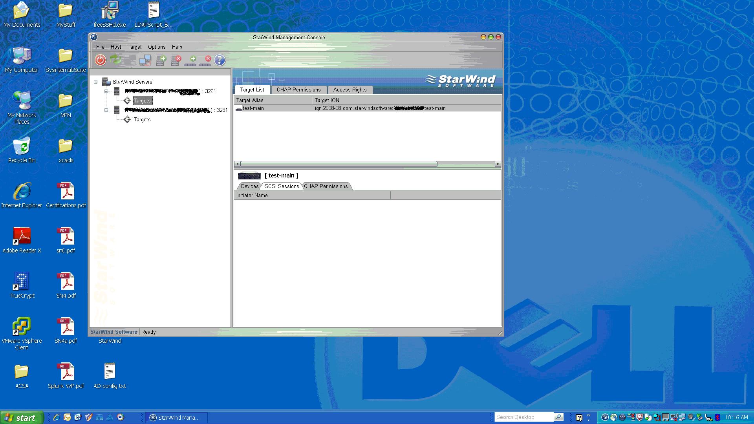The height and width of the screenshot is (424, 754).
Task: Click the StarWind logo icon in title bar
Action: [94, 37]
